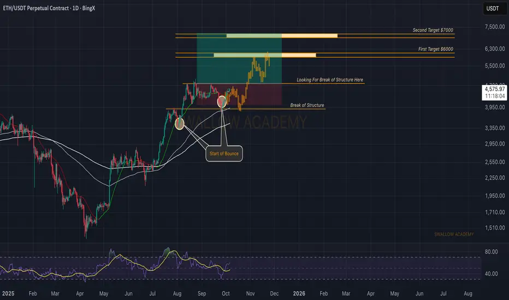Click the Oct label on time axis

tap(226, 293)
